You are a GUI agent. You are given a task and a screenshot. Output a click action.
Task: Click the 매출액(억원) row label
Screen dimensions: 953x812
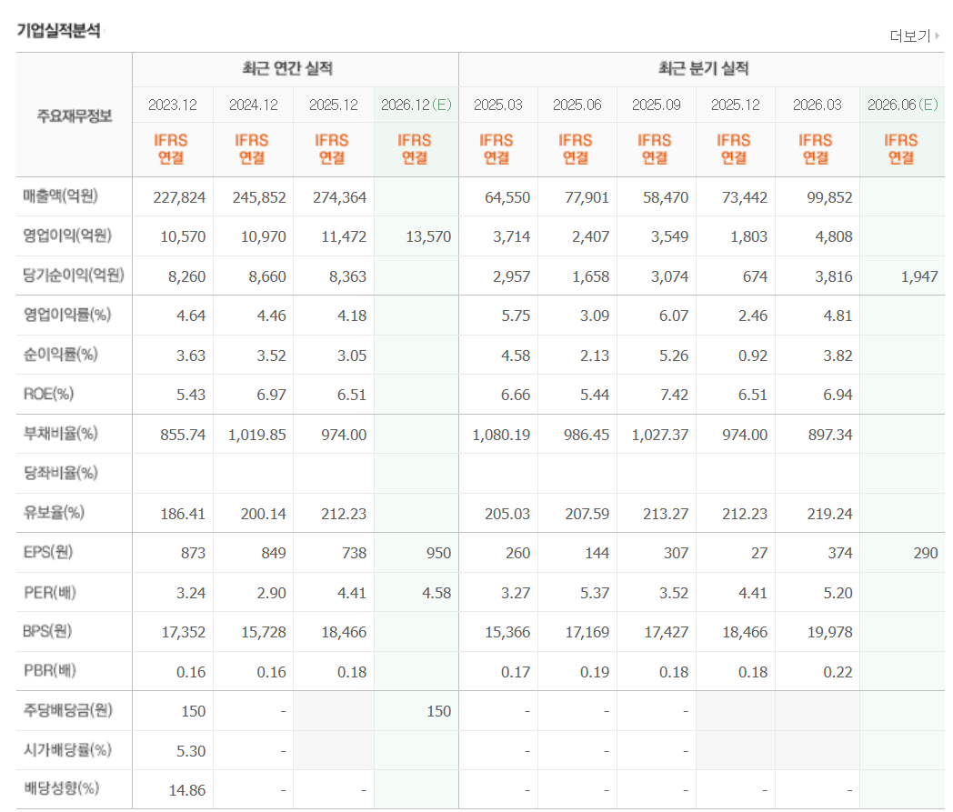pos(60,196)
